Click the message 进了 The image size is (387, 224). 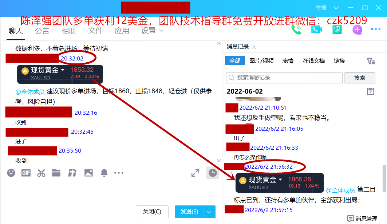pos(21,141)
